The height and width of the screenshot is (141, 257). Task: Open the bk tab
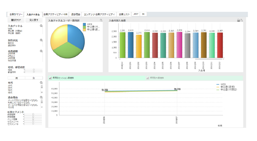(x=143, y=14)
